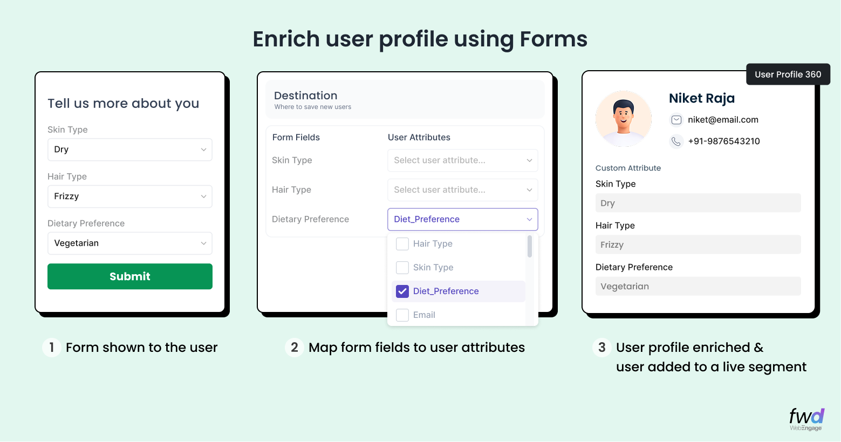Click the Dietary Preference Vegetarian profile field
841x442 pixels.
(698, 287)
